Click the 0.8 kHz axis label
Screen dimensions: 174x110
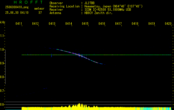tap(2, 77)
